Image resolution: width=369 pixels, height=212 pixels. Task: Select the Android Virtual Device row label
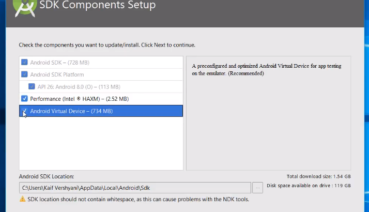(71, 111)
